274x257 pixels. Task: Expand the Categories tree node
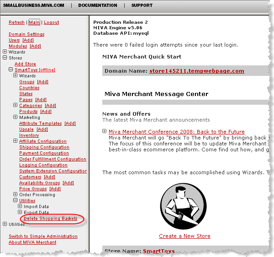point(16,105)
